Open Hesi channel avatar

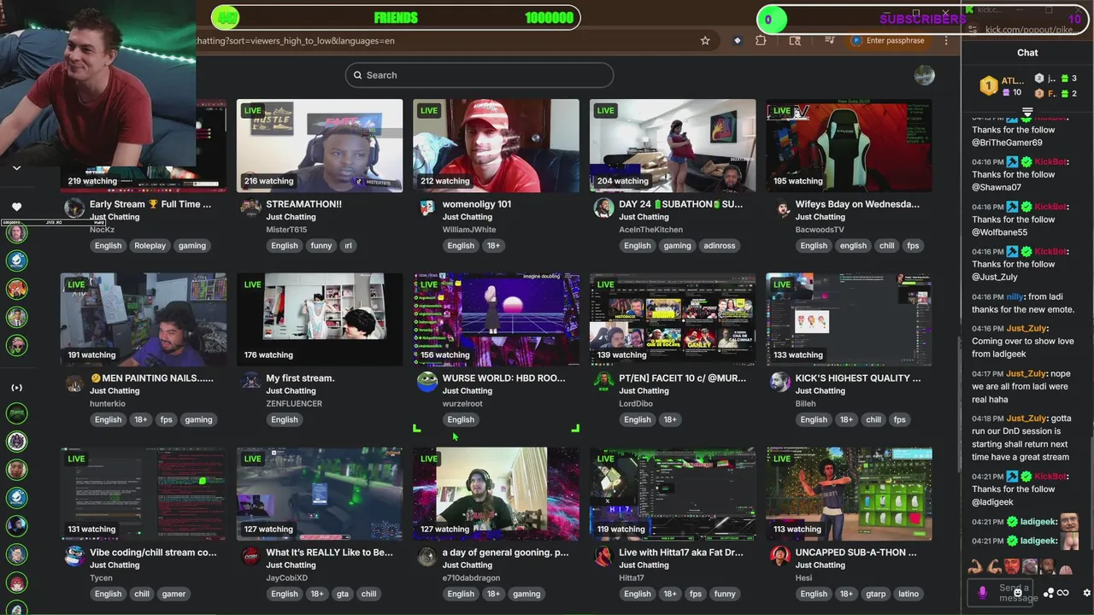click(x=779, y=556)
